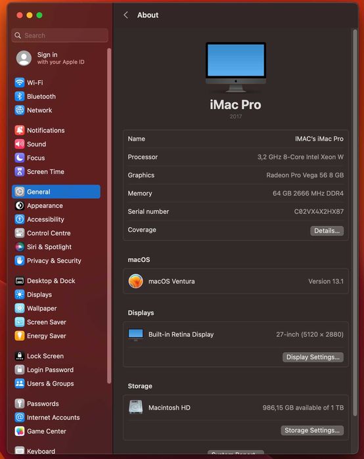364x459 pixels.
Task: Select the Lock Screen icon
Action: click(x=20, y=356)
